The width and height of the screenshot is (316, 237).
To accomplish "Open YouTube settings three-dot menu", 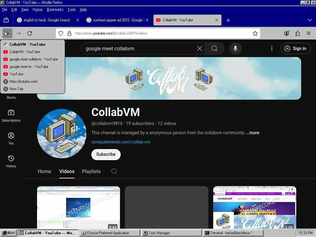I will click(272, 48).
